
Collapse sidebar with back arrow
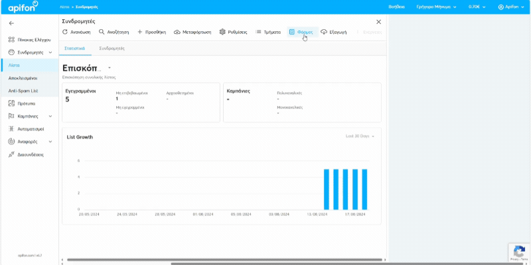point(11,23)
